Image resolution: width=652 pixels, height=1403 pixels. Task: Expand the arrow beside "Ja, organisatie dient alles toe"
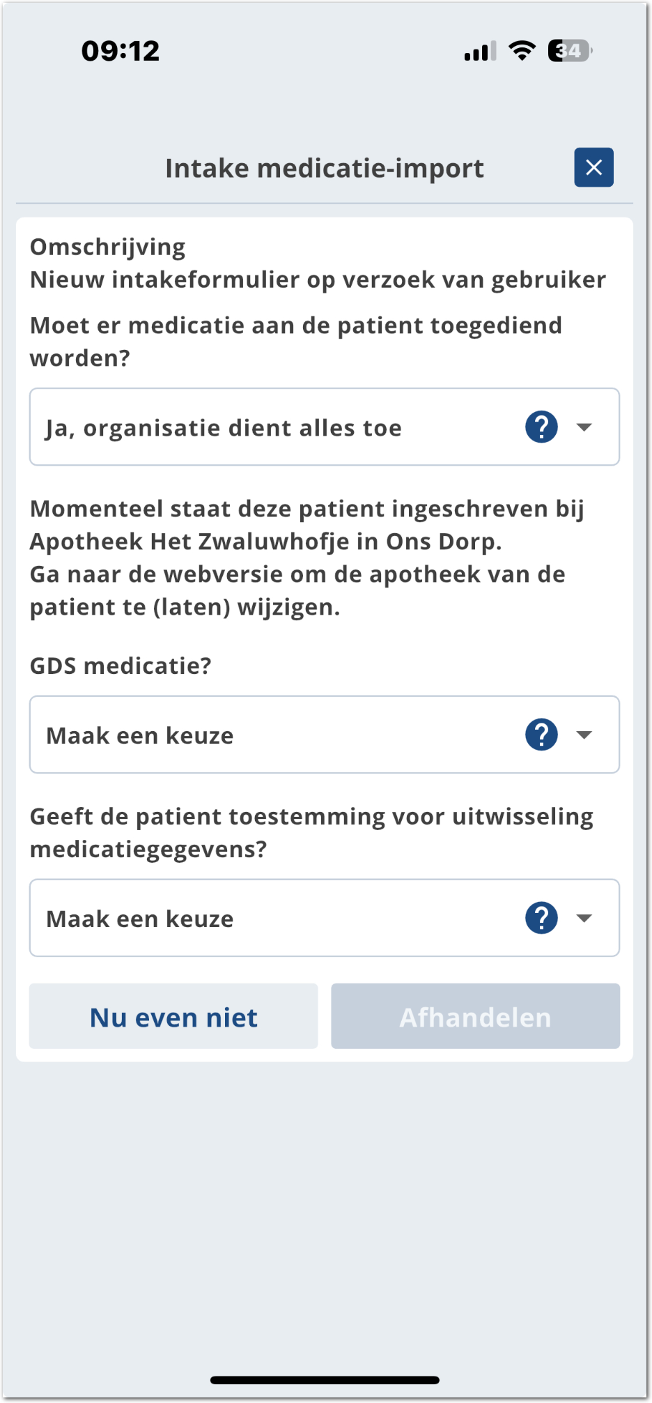(584, 427)
